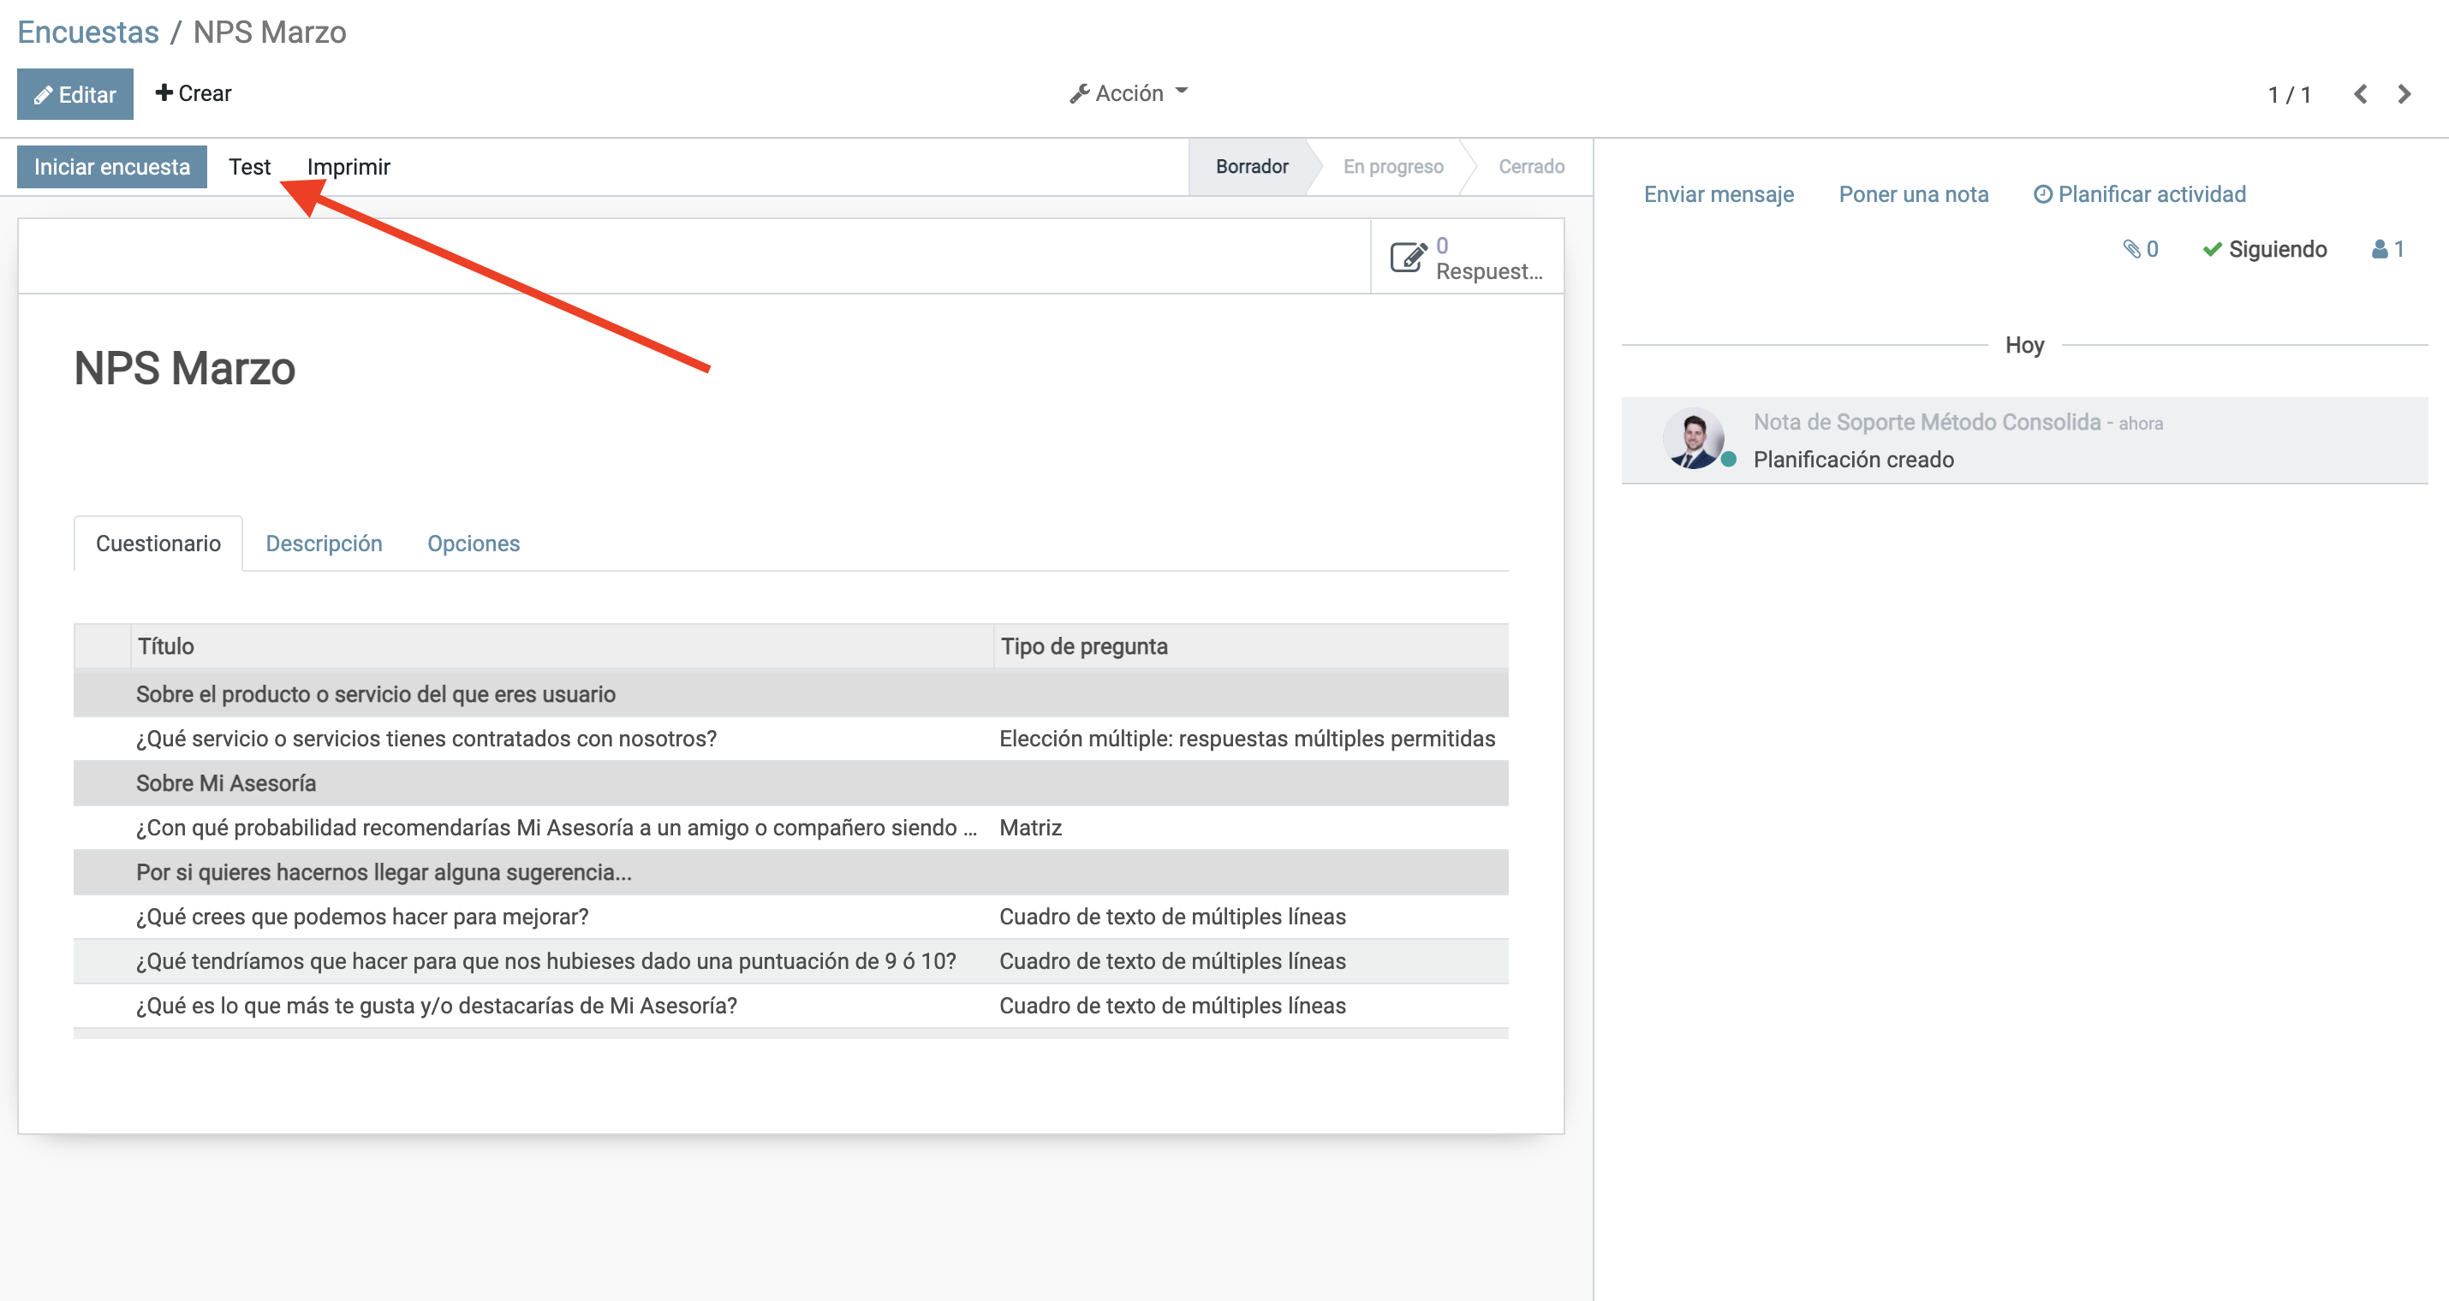
Task: Open the Acción dropdown menu
Action: point(1129,93)
